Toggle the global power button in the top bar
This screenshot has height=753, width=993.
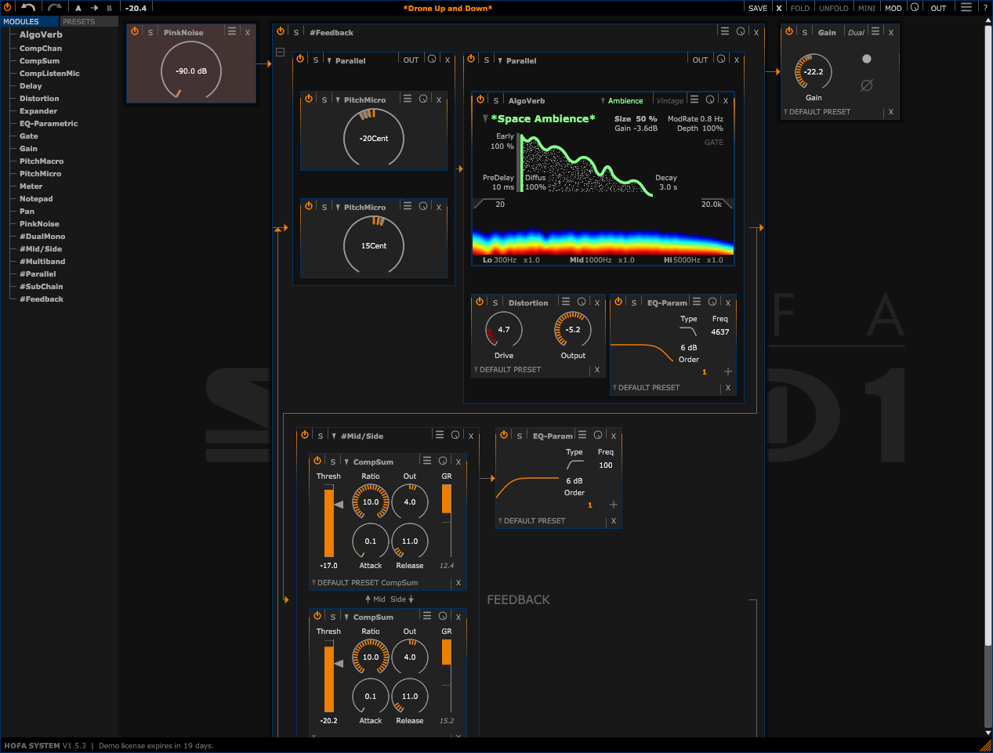pos(8,8)
